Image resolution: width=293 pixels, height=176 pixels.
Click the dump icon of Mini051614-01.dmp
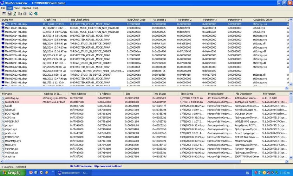[3, 36]
